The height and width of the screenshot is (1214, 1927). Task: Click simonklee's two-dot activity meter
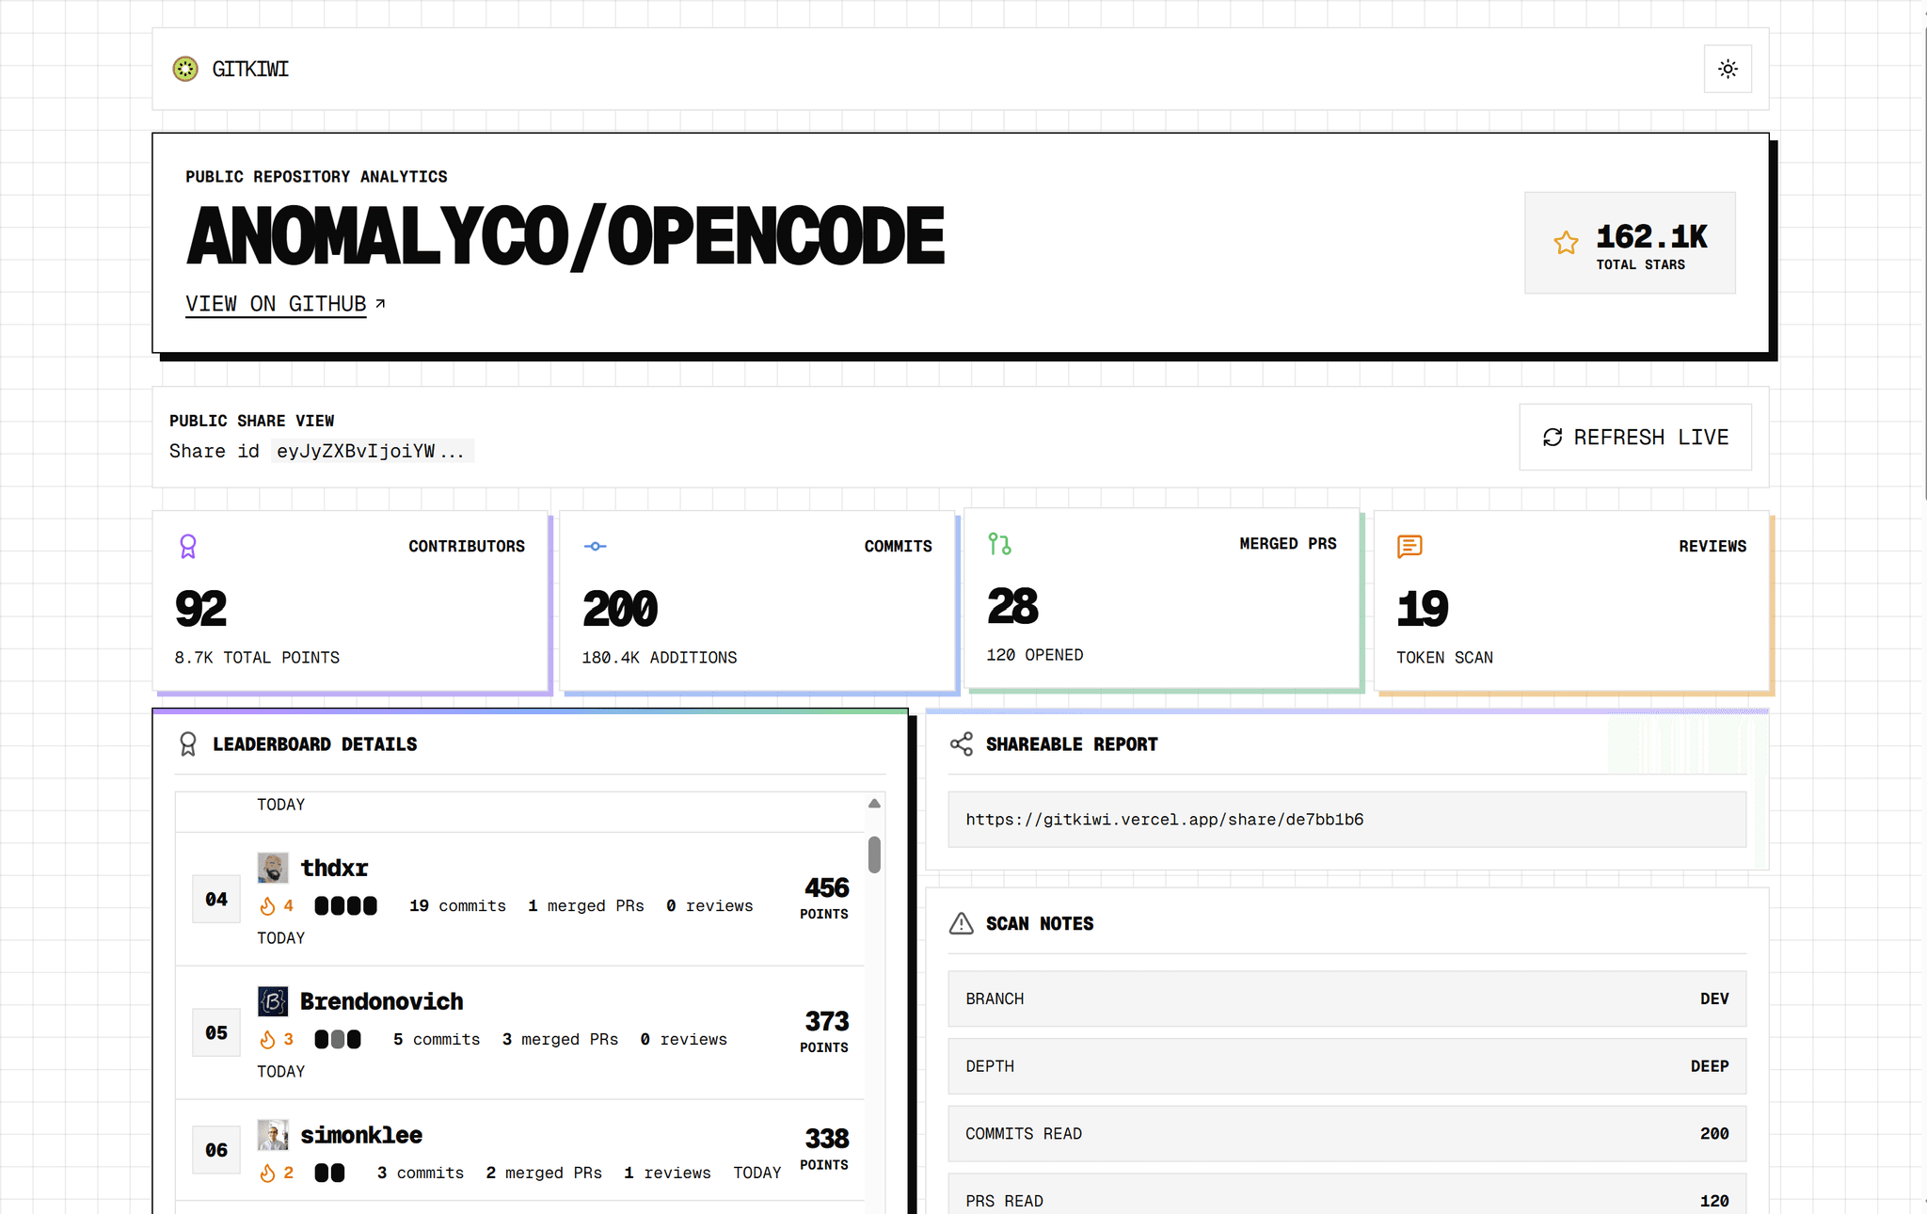[329, 1174]
